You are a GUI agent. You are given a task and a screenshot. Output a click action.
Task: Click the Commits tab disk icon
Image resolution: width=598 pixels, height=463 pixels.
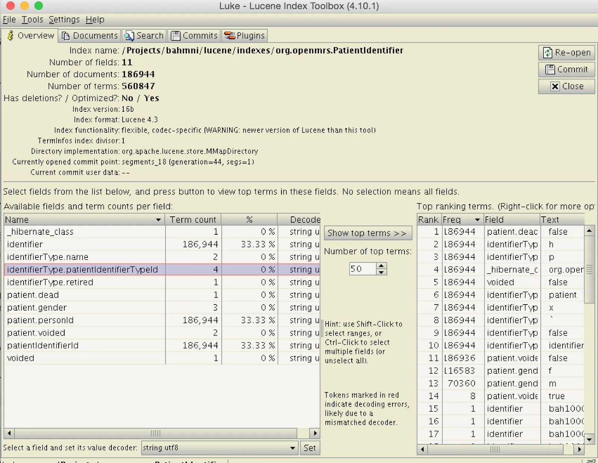tap(176, 36)
